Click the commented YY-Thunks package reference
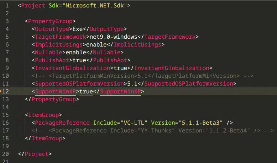This screenshot has width=277, height=163. [152, 130]
